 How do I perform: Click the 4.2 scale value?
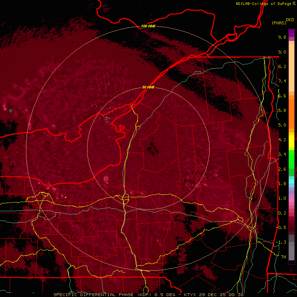tap(282, 140)
